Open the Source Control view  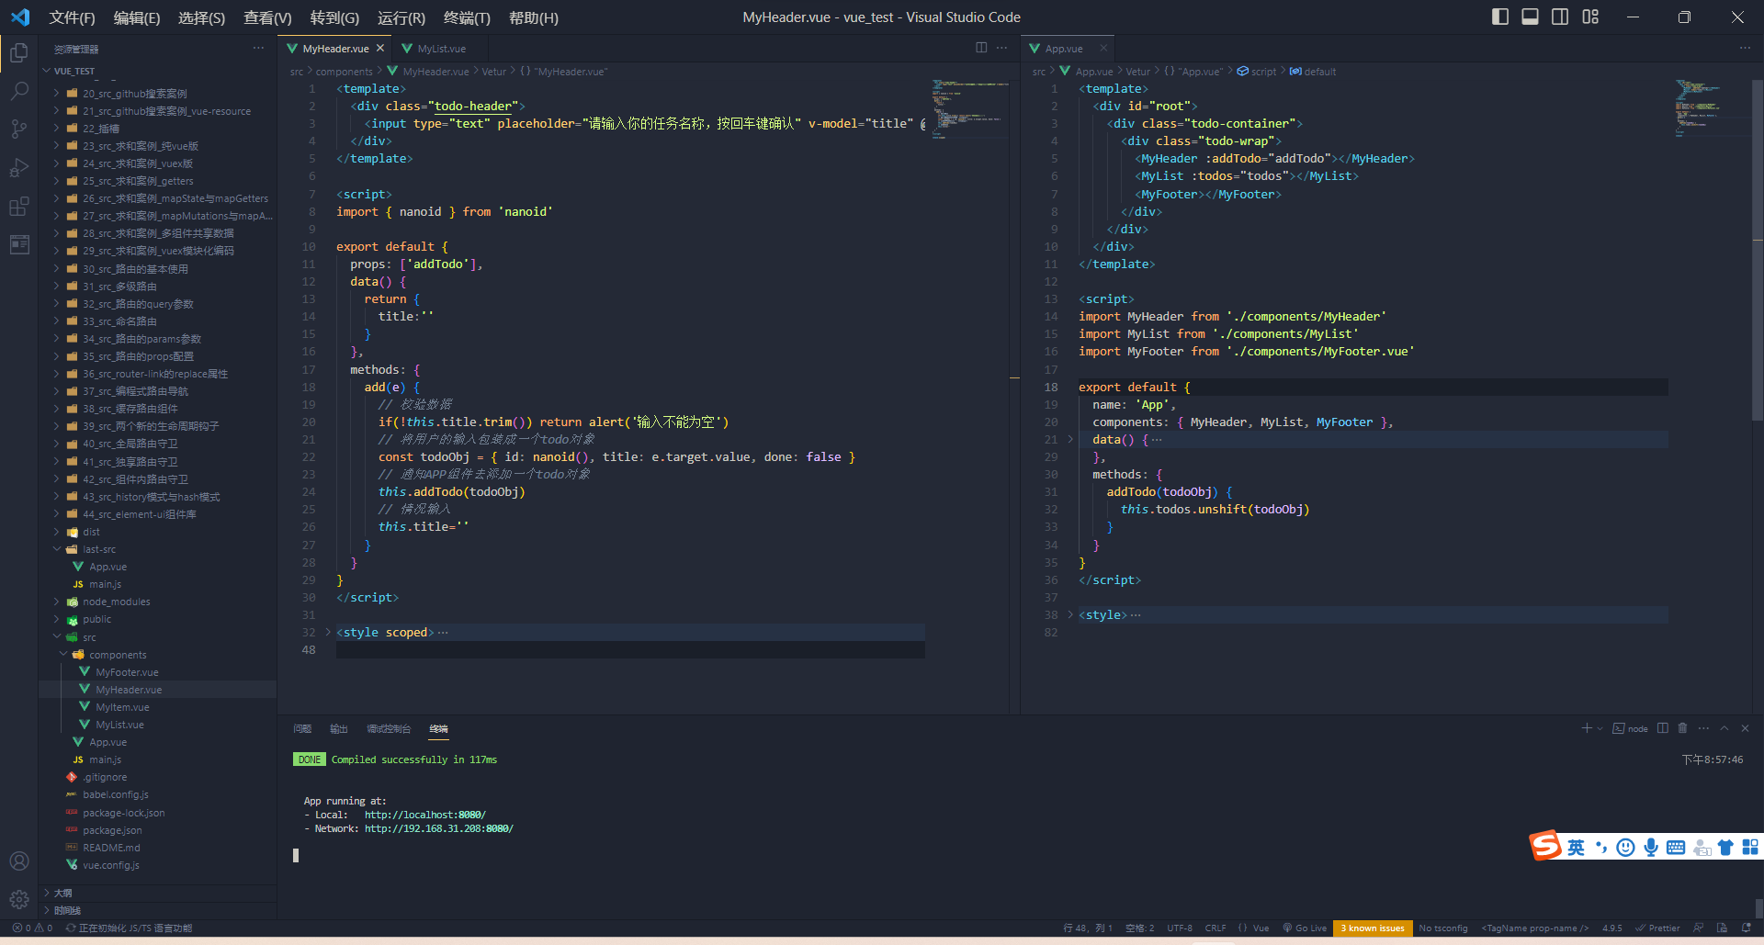point(18,129)
